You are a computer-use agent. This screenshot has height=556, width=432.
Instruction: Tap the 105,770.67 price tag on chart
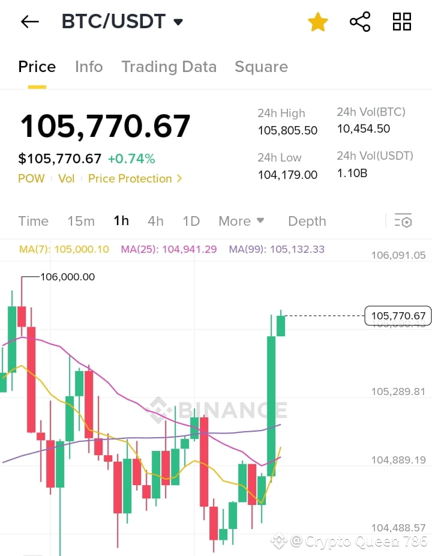click(x=398, y=315)
